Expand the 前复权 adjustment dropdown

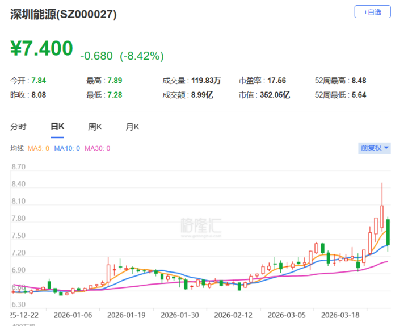374,148
